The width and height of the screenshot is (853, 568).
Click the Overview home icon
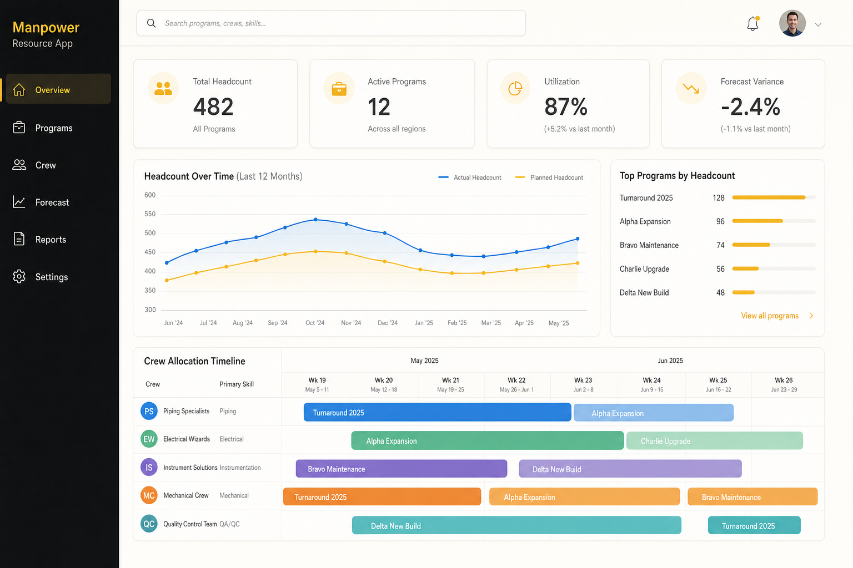click(x=19, y=89)
